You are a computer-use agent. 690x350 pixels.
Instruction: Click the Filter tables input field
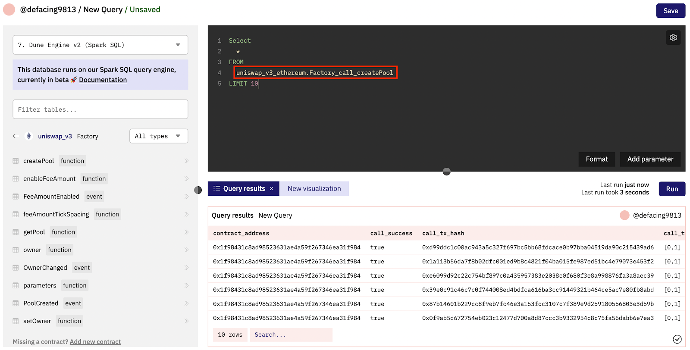(x=100, y=109)
